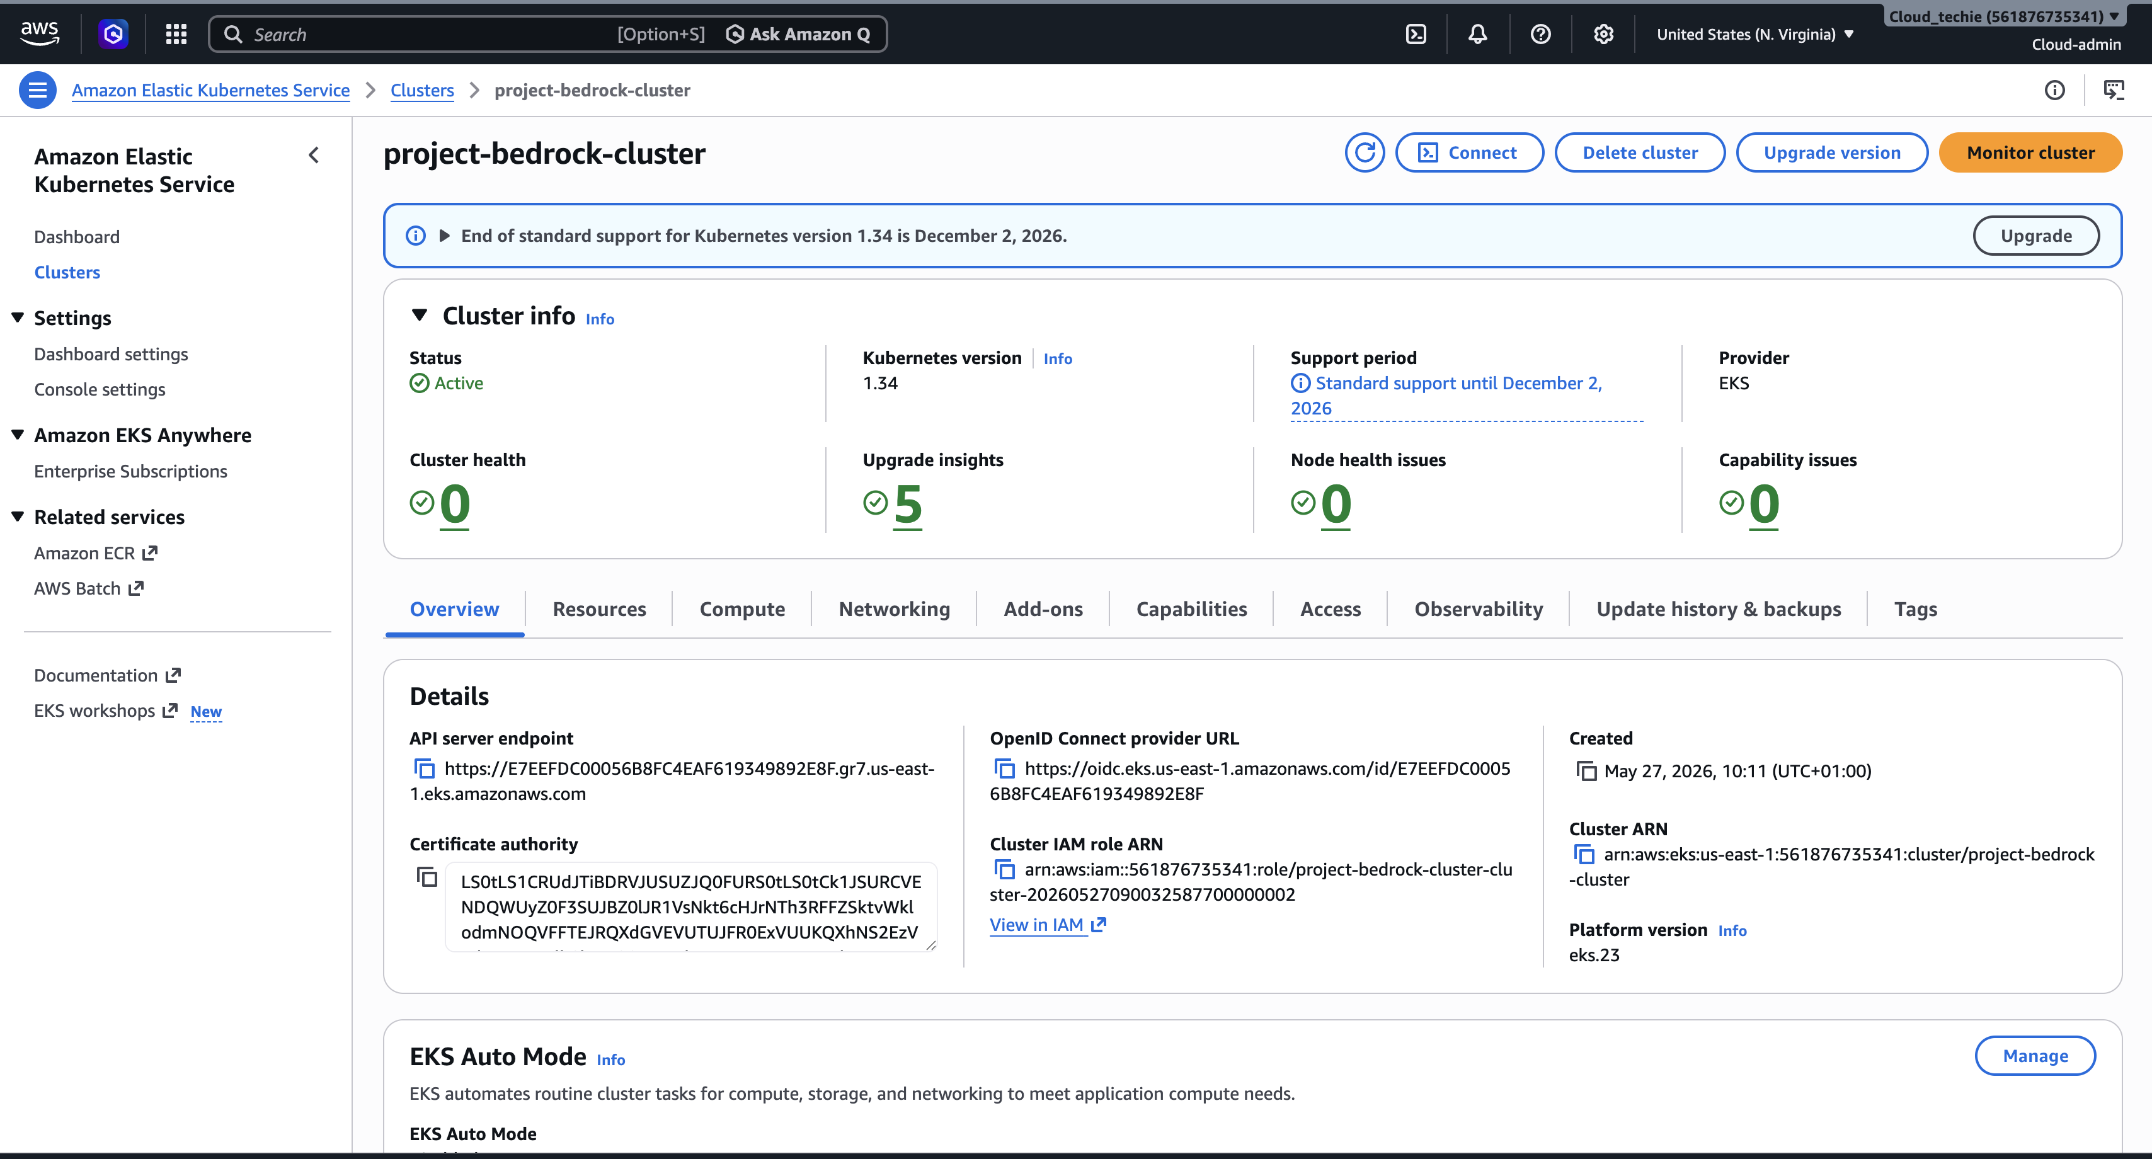Select the Overview tab
This screenshot has width=2152, height=1159.
click(x=454, y=610)
